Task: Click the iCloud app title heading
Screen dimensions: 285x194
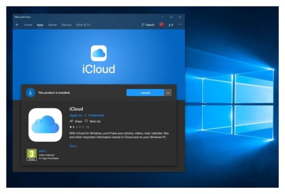Action: tap(76, 109)
